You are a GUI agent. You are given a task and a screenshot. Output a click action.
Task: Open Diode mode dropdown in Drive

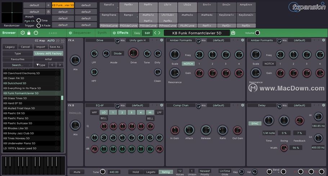tap(118, 54)
